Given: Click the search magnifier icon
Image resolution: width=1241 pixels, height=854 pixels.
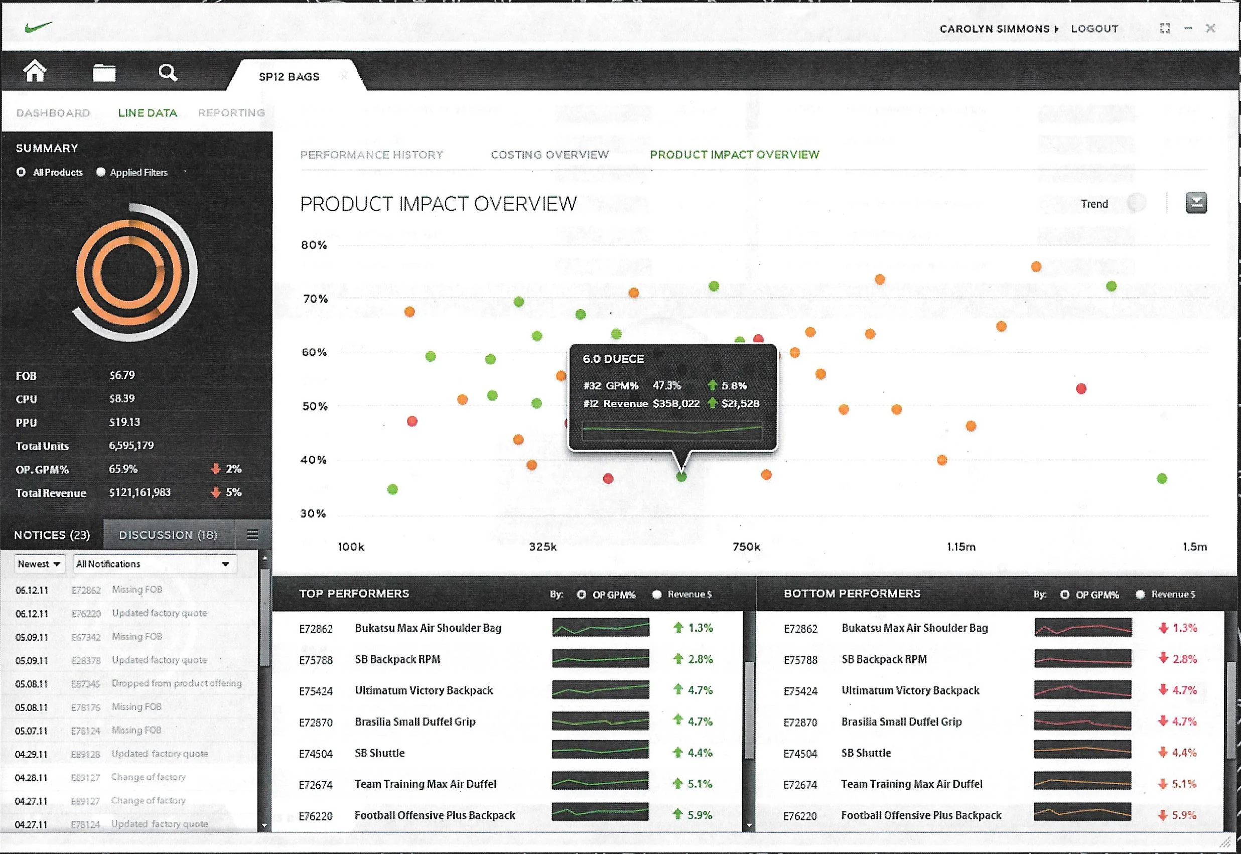Looking at the screenshot, I should [168, 72].
